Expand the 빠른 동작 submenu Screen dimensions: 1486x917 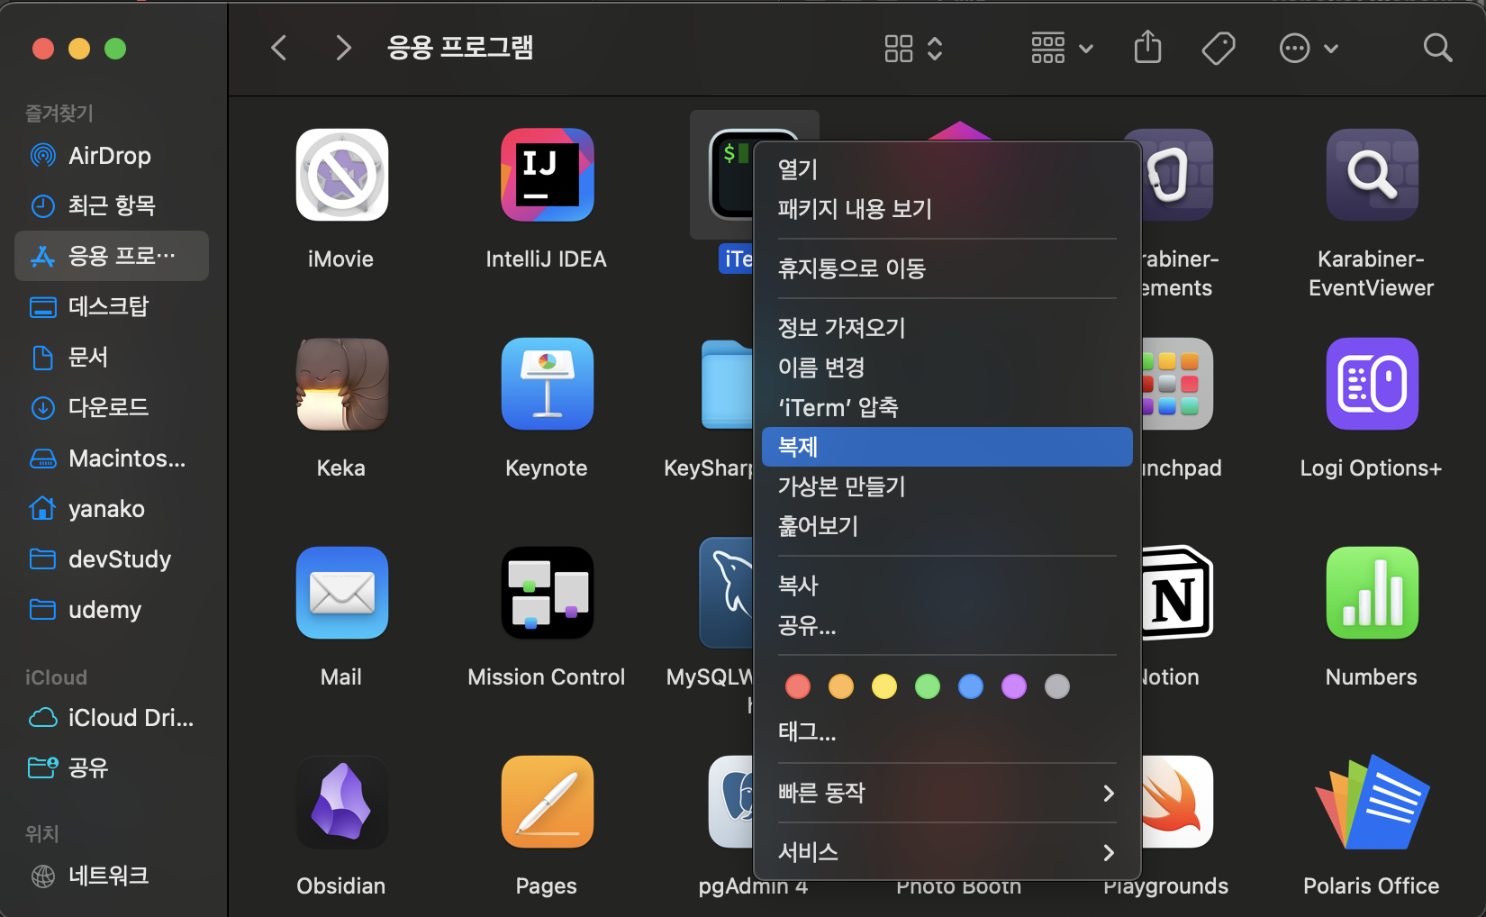click(x=947, y=793)
